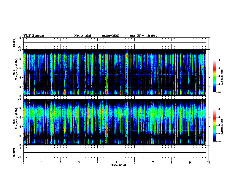Image resolution: width=235 pixels, height=182 pixels.
Task: Click the ch.1 colorbar log(PSD) unit label
Action: coord(222,78)
